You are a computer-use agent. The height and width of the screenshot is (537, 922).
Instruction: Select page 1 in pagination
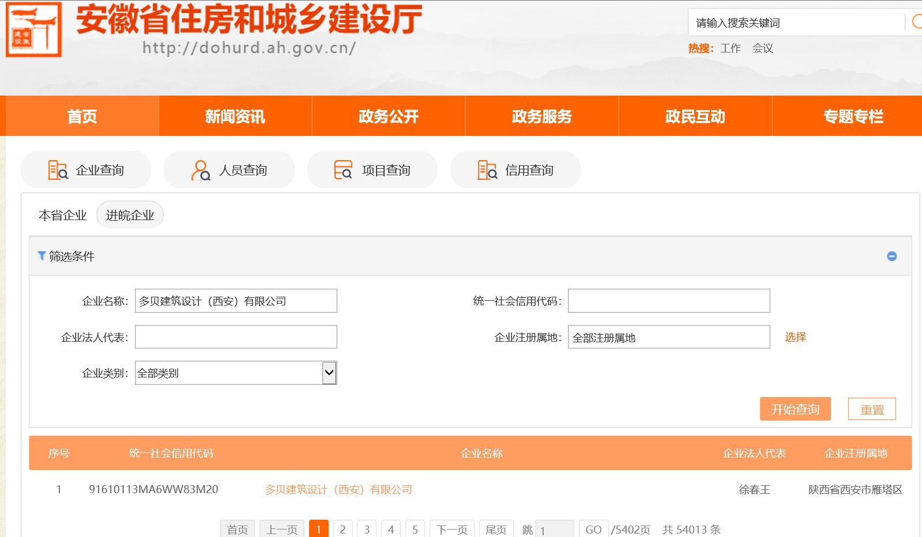coord(319,529)
